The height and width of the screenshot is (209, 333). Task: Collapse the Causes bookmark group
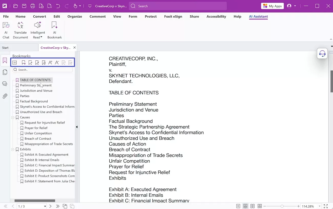tap(13, 117)
